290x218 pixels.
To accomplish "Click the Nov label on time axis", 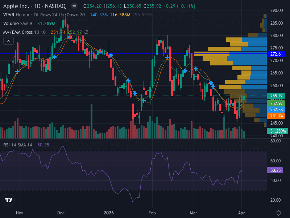I will pos(20,213).
